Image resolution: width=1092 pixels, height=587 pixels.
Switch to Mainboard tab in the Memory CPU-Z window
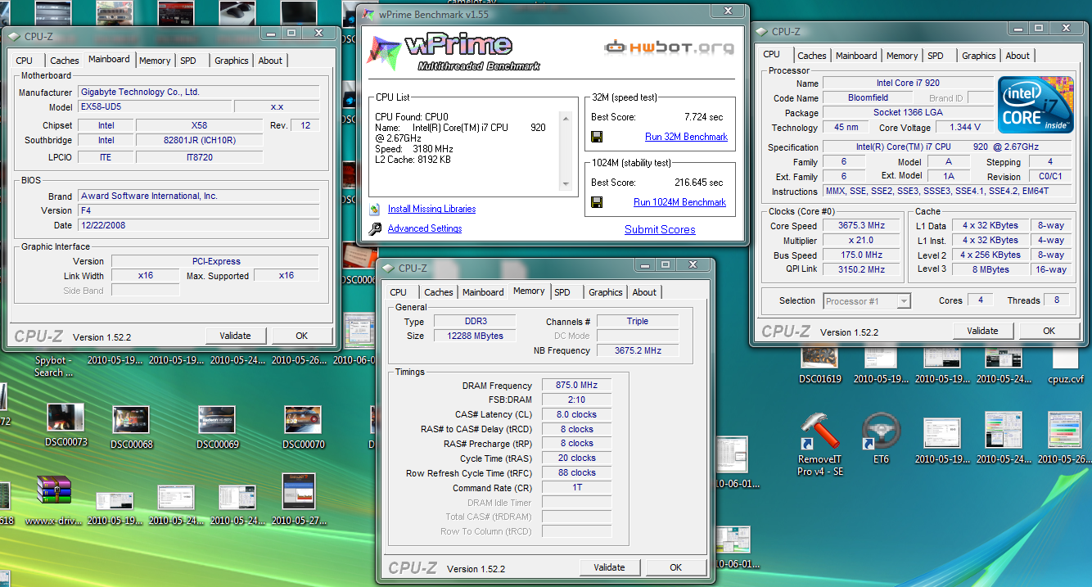pyautogui.click(x=483, y=292)
